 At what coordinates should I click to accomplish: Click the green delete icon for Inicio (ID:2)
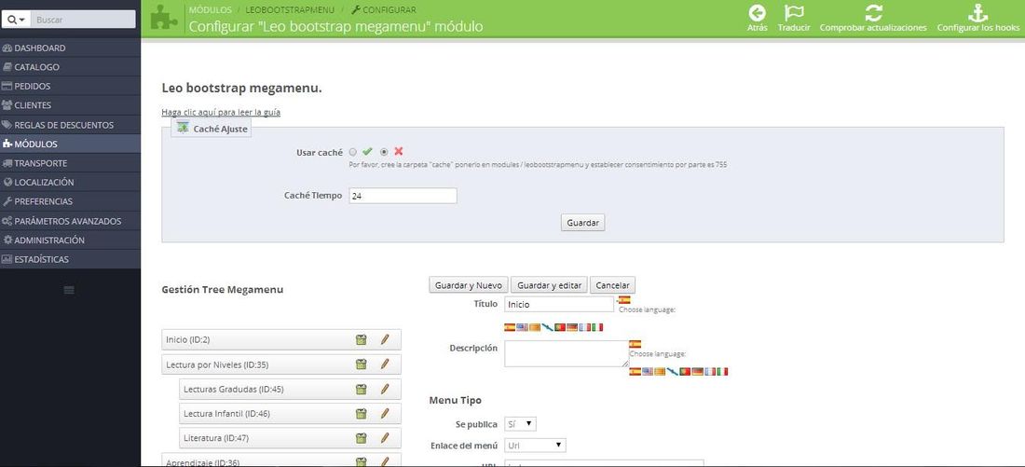pos(361,339)
